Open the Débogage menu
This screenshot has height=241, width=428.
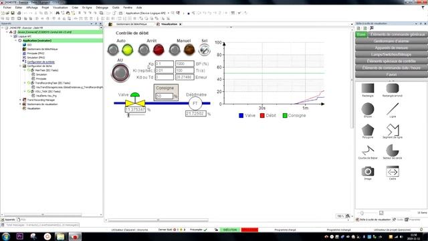[x=102, y=7]
